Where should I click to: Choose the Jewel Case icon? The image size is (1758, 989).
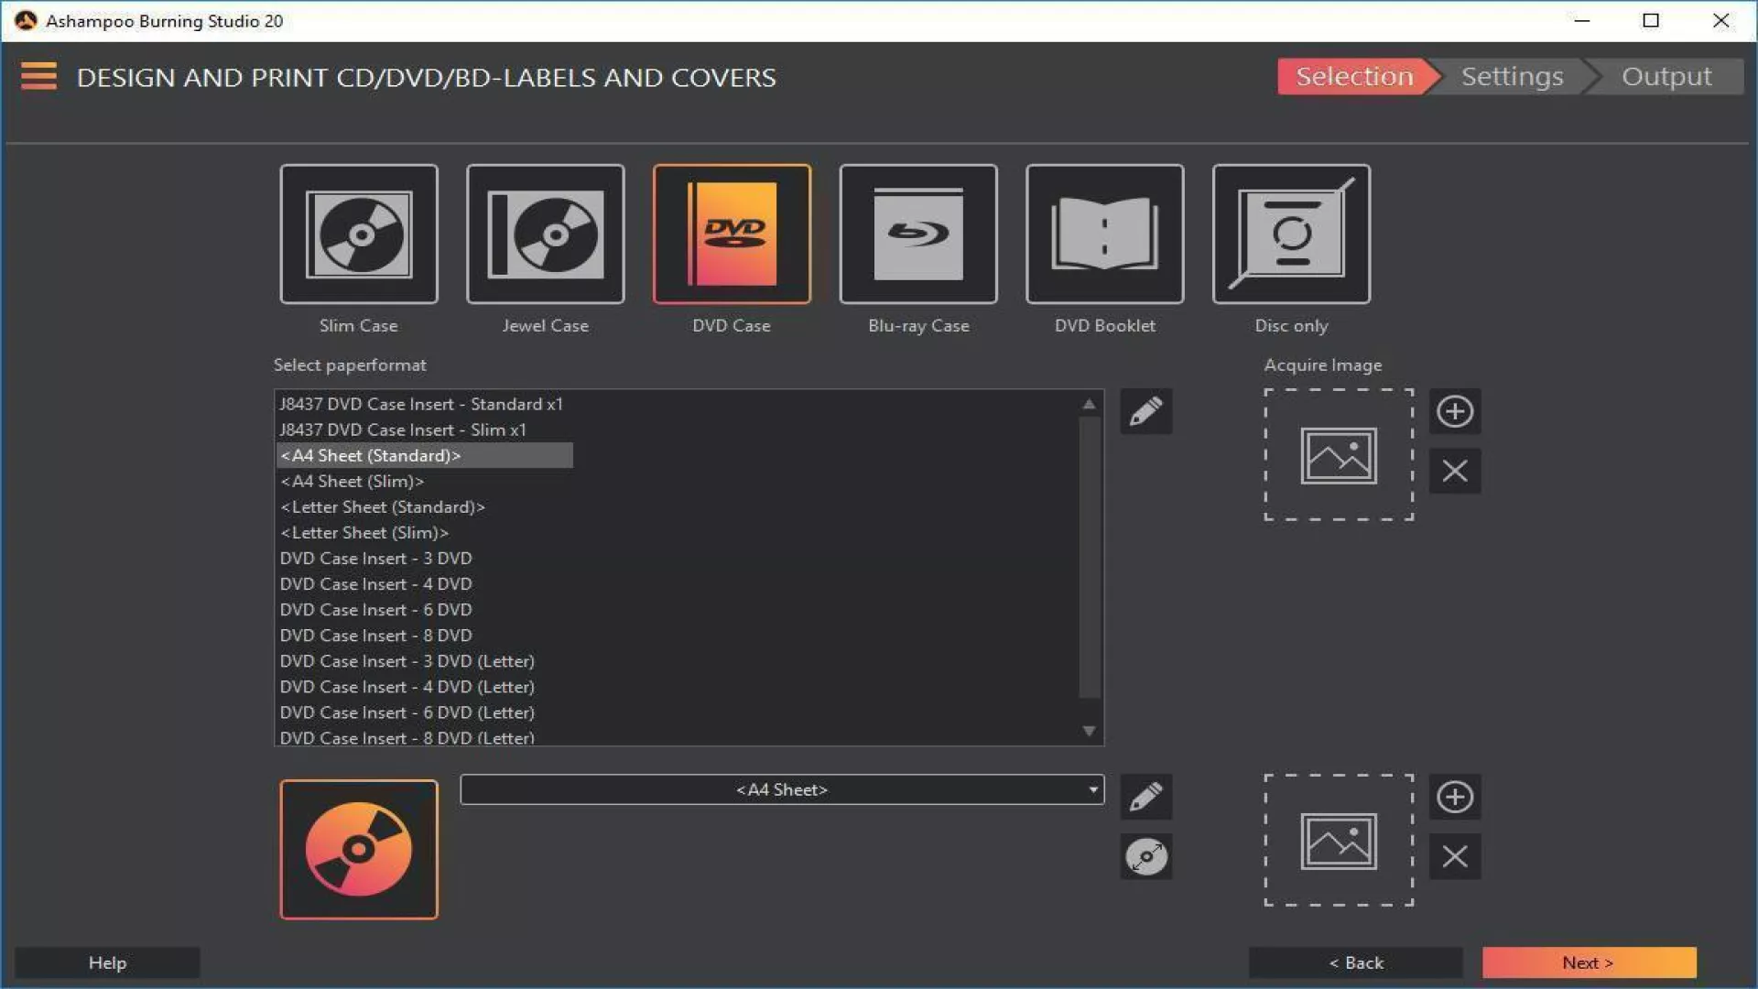[x=545, y=234]
